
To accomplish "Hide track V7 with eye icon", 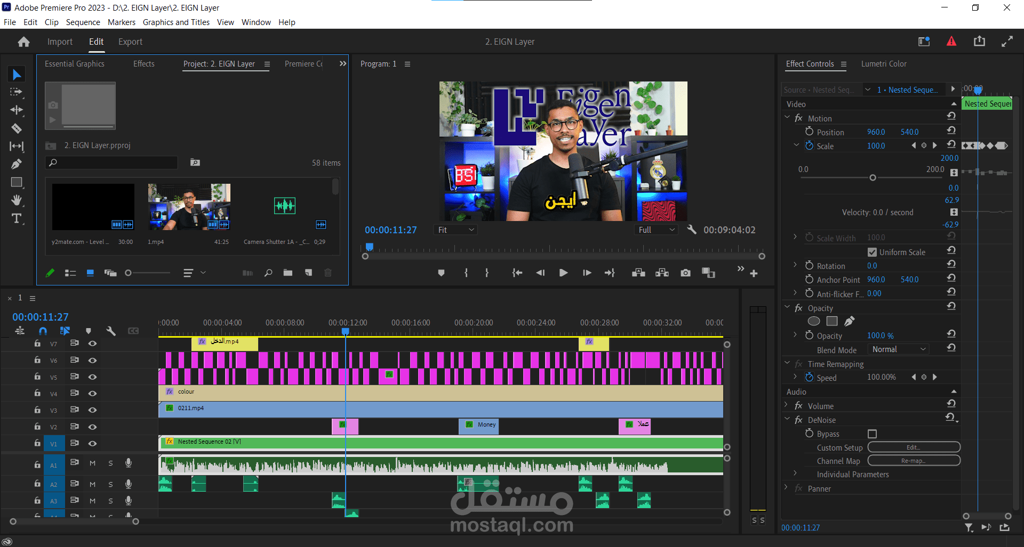I will click(92, 344).
